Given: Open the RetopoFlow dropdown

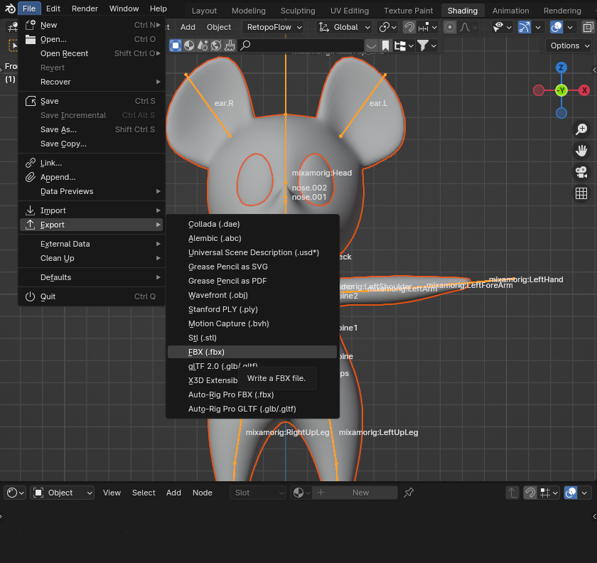Looking at the screenshot, I should tap(274, 27).
